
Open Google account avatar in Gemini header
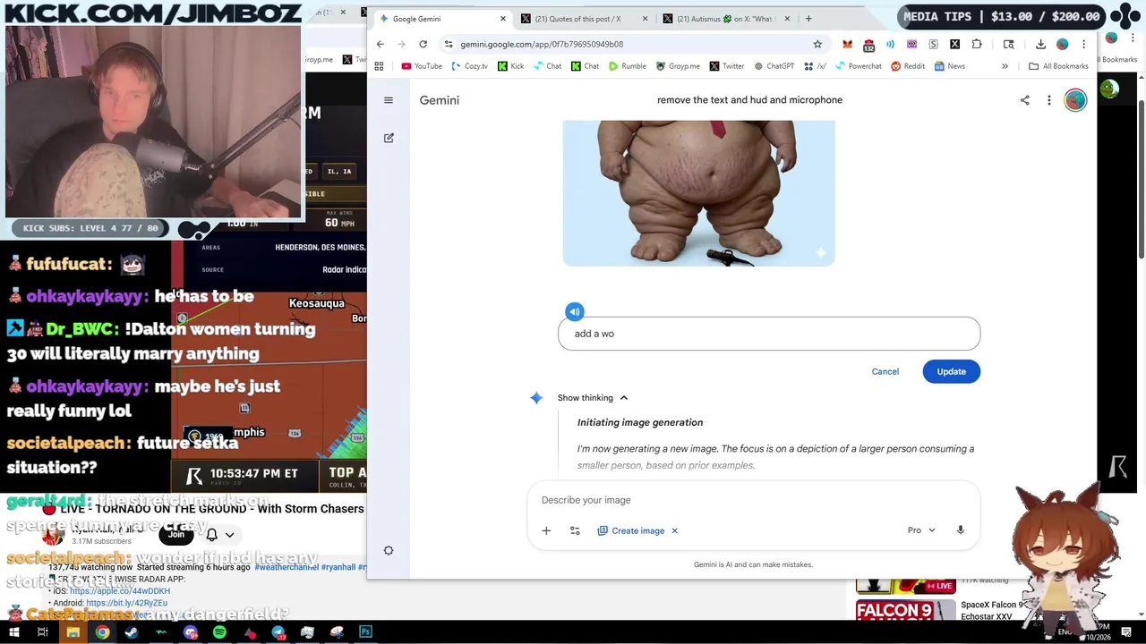[1075, 100]
